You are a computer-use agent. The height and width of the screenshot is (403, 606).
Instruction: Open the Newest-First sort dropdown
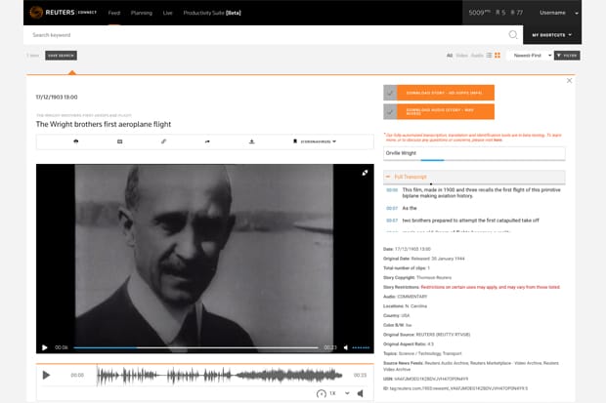click(533, 56)
